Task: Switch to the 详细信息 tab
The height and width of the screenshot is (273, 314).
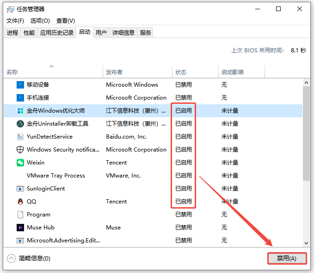Action: point(123,32)
